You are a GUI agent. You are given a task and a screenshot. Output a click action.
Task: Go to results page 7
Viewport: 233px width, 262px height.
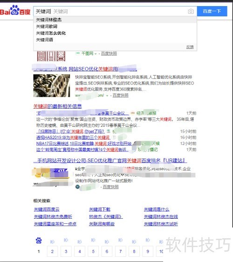[x=120, y=251]
